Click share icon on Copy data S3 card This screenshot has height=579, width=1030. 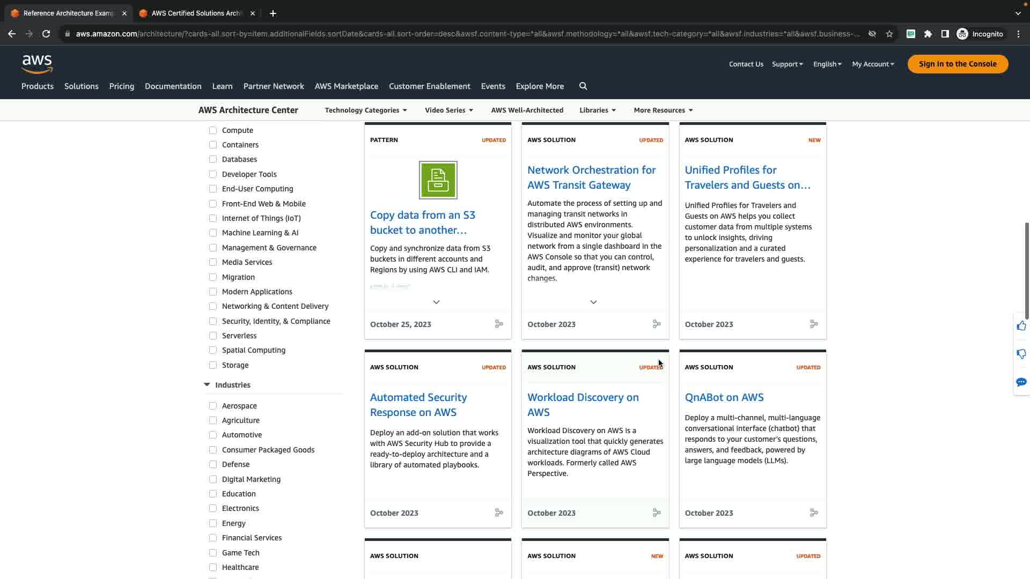pos(499,324)
